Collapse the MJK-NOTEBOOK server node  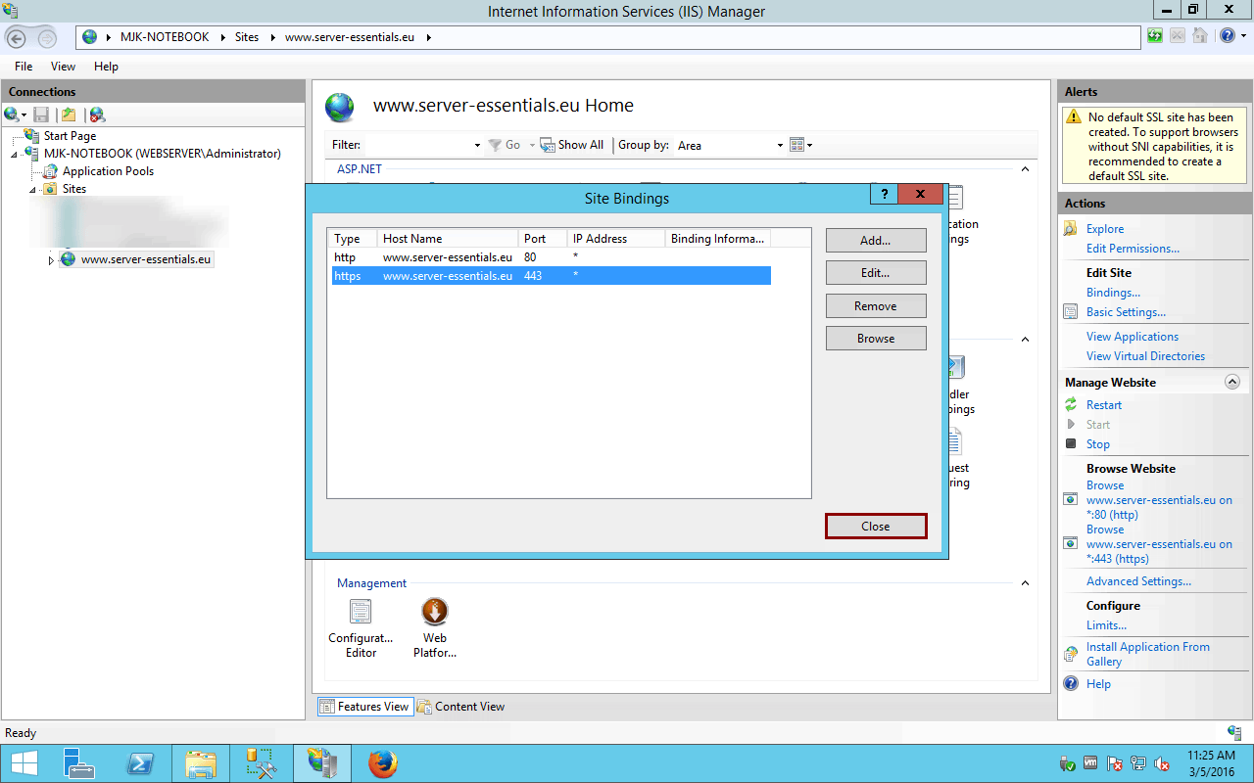pyautogui.click(x=15, y=155)
